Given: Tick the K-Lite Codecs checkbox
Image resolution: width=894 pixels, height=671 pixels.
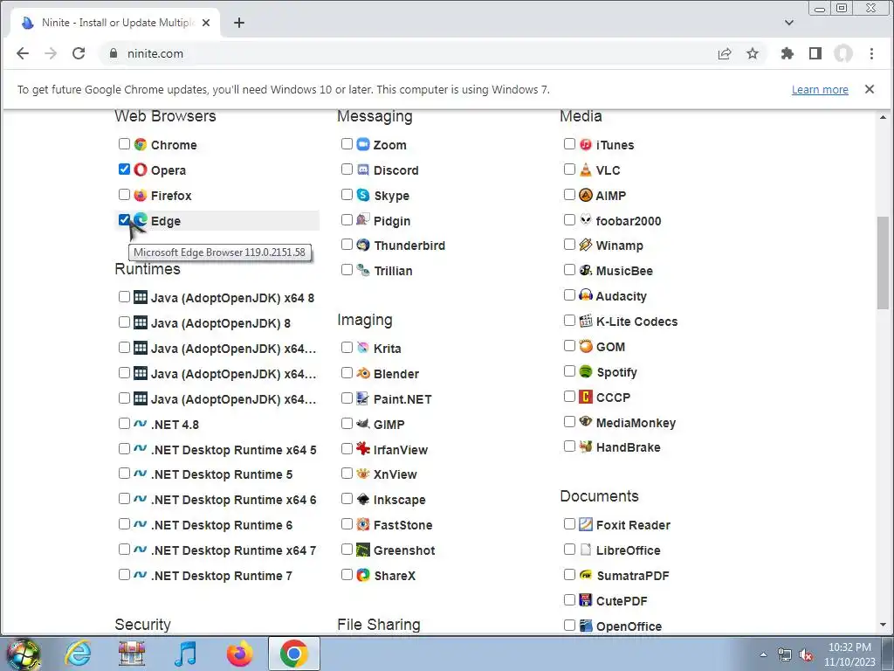Looking at the screenshot, I should (569, 321).
